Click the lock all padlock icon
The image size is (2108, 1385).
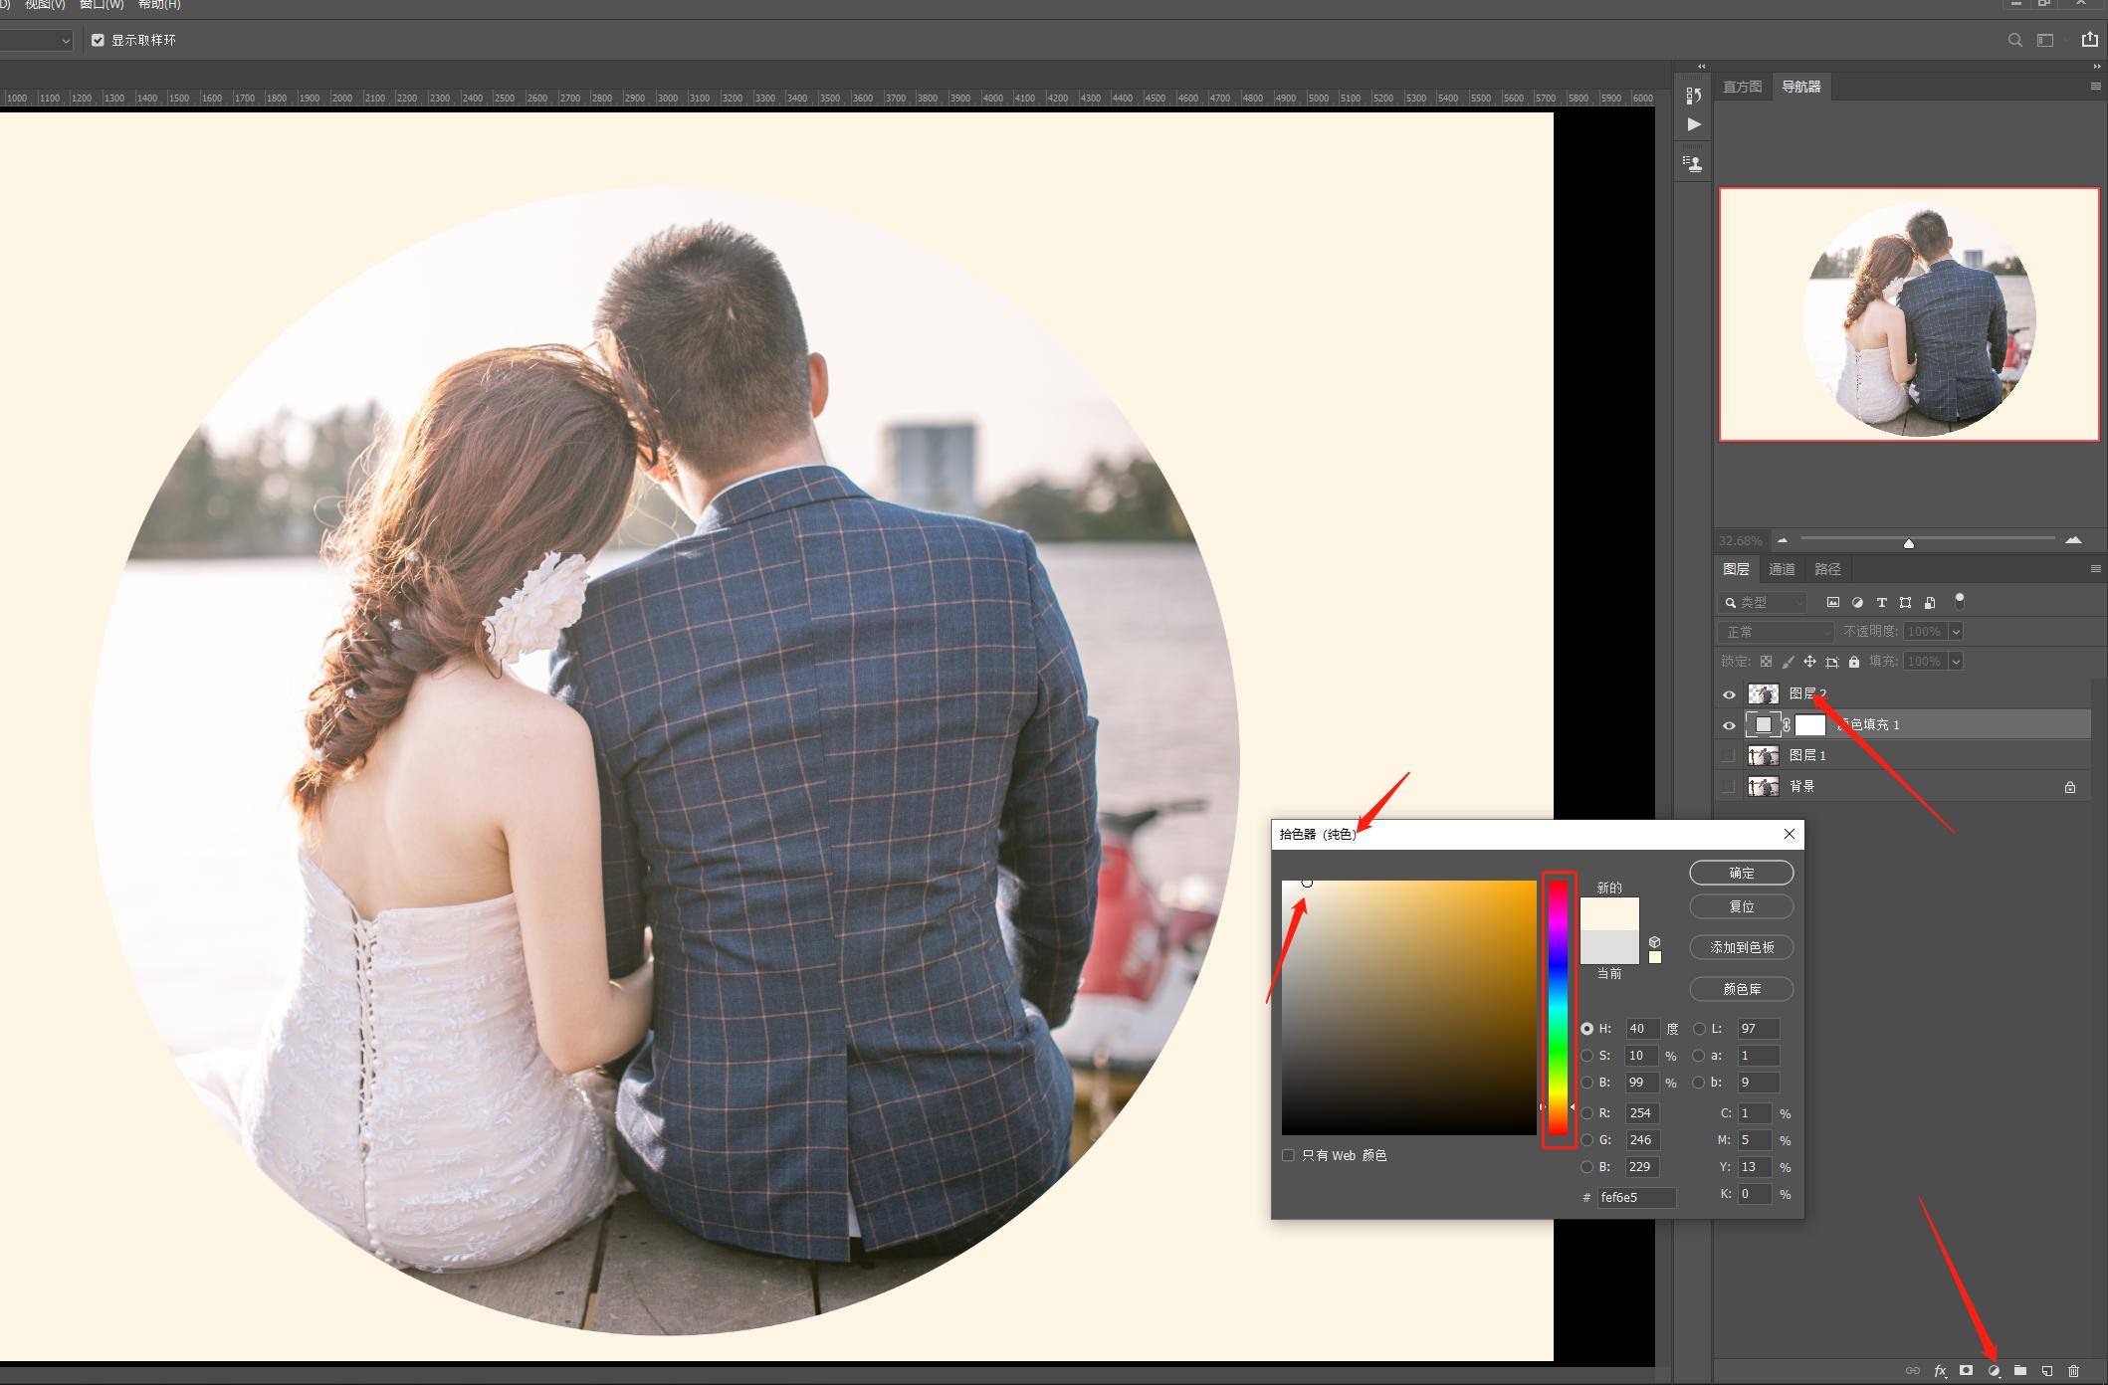pos(1854,662)
